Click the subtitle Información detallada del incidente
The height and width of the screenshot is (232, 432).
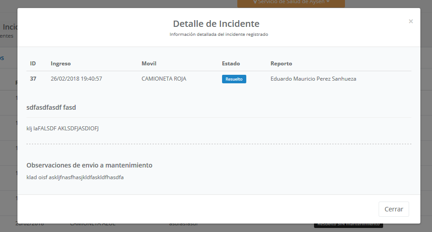pos(218,34)
